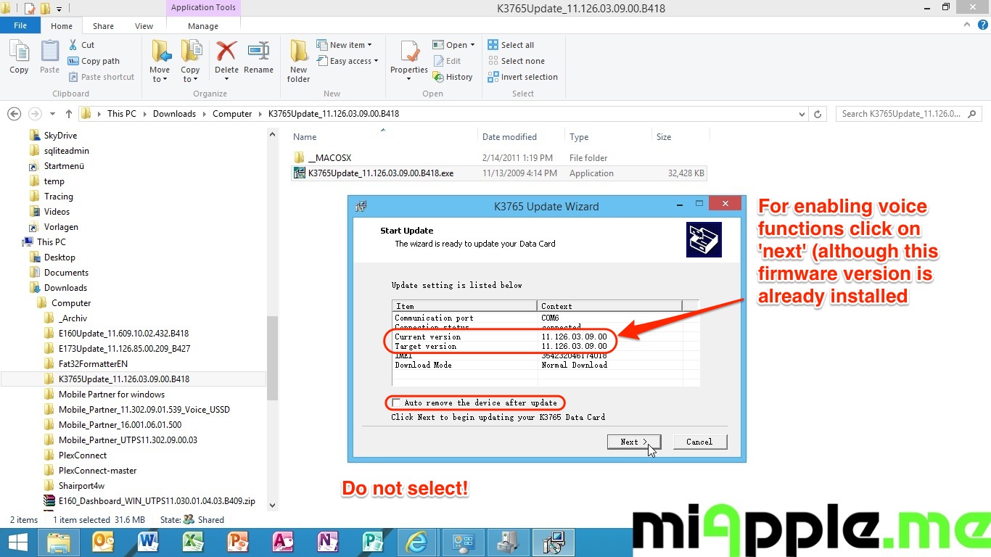Launch Word from the taskbar
This screenshot has width=991, height=557.
coord(148,542)
